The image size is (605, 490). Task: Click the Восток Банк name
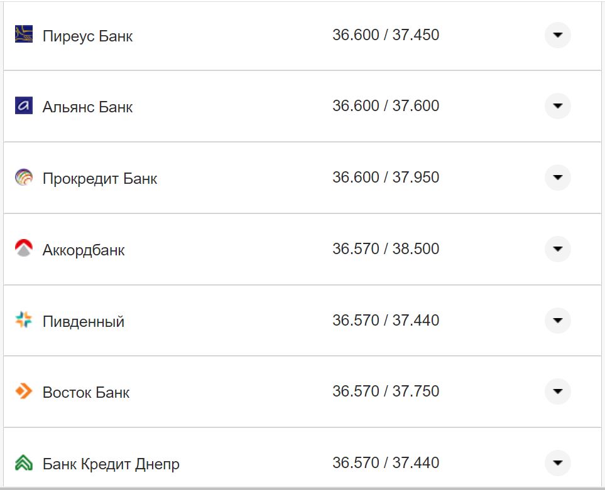84,391
